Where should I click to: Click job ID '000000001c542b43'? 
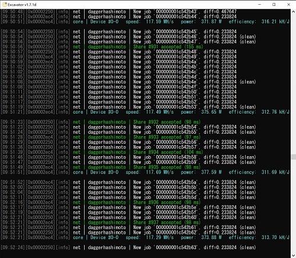point(176,12)
